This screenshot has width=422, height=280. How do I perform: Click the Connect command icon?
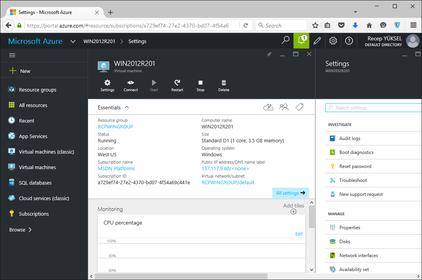(131, 86)
